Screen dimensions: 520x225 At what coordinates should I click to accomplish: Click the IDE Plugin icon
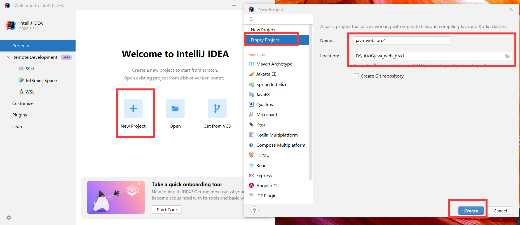(x=251, y=196)
